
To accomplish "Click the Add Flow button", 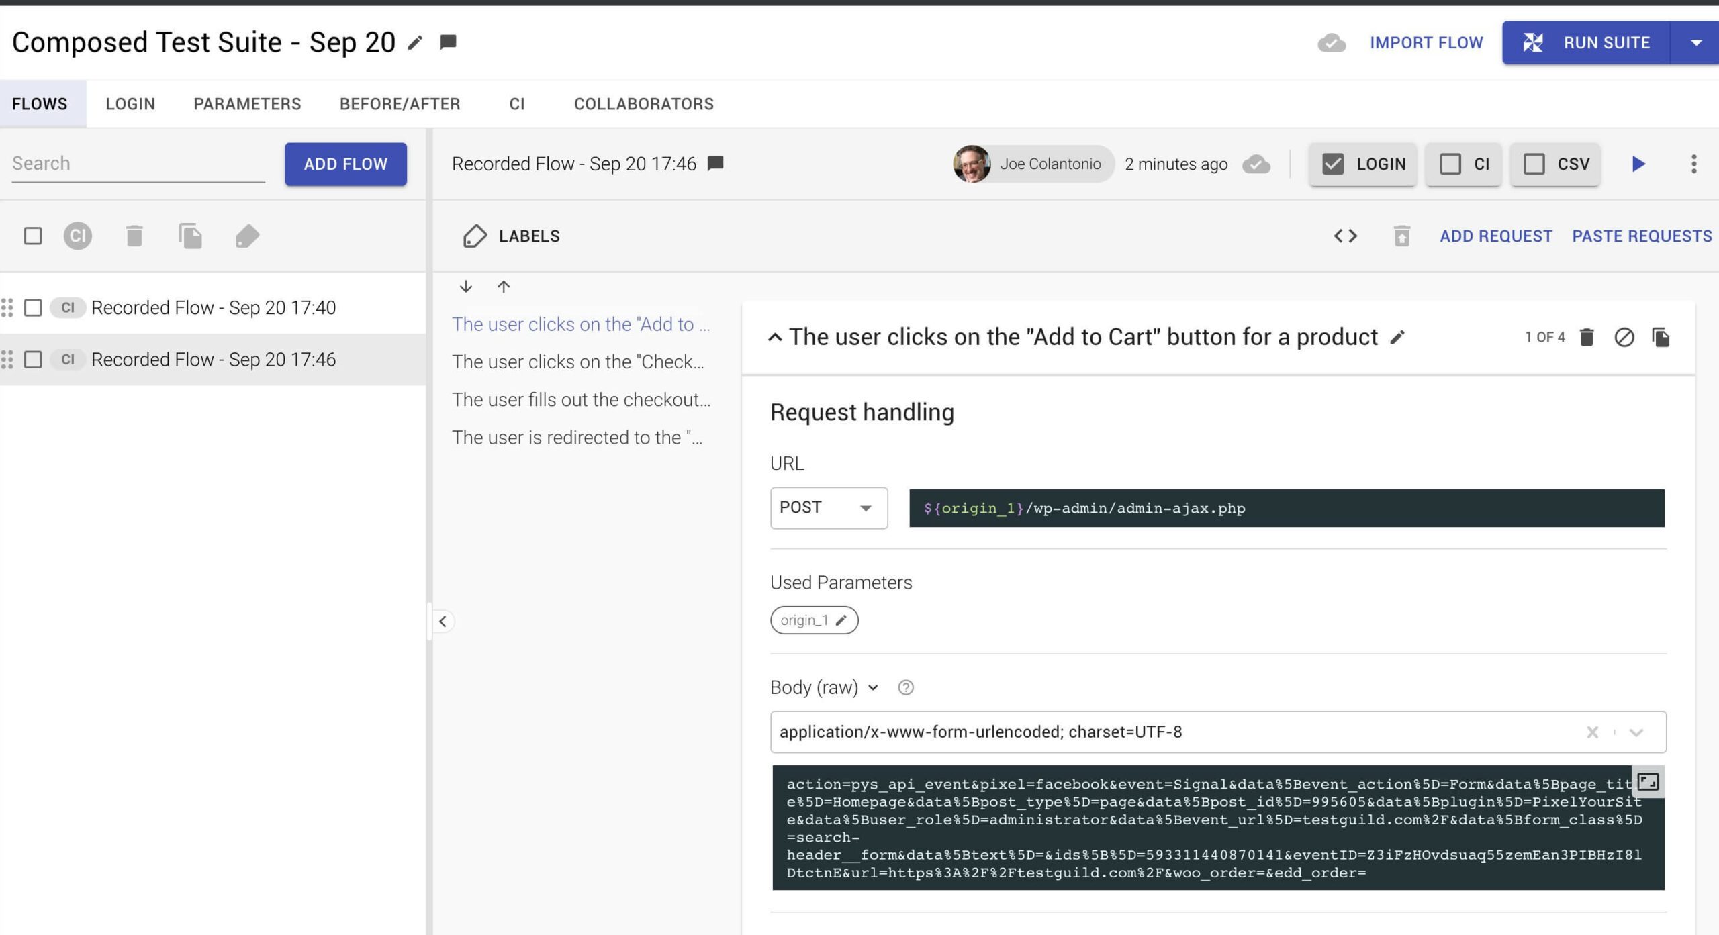I will click(345, 162).
